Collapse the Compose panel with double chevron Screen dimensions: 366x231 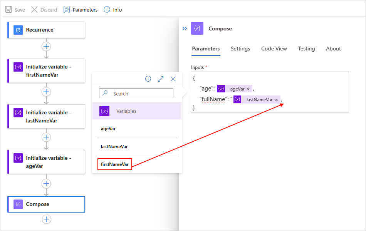(x=185, y=28)
